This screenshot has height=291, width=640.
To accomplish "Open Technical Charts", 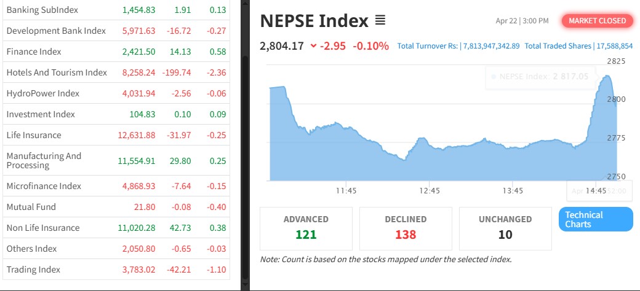I will pos(595,219).
